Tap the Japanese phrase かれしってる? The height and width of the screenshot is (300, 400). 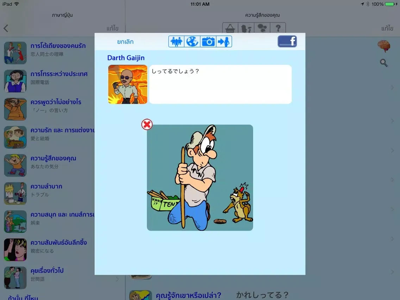(x=262, y=295)
